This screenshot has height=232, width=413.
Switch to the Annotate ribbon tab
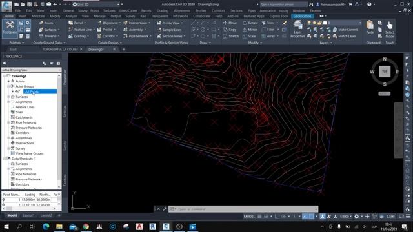coord(38,16)
